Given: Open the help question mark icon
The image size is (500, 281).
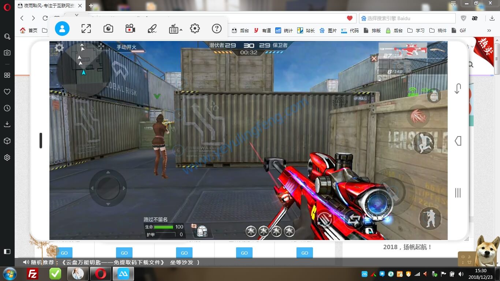Looking at the screenshot, I should pyautogui.click(x=217, y=29).
